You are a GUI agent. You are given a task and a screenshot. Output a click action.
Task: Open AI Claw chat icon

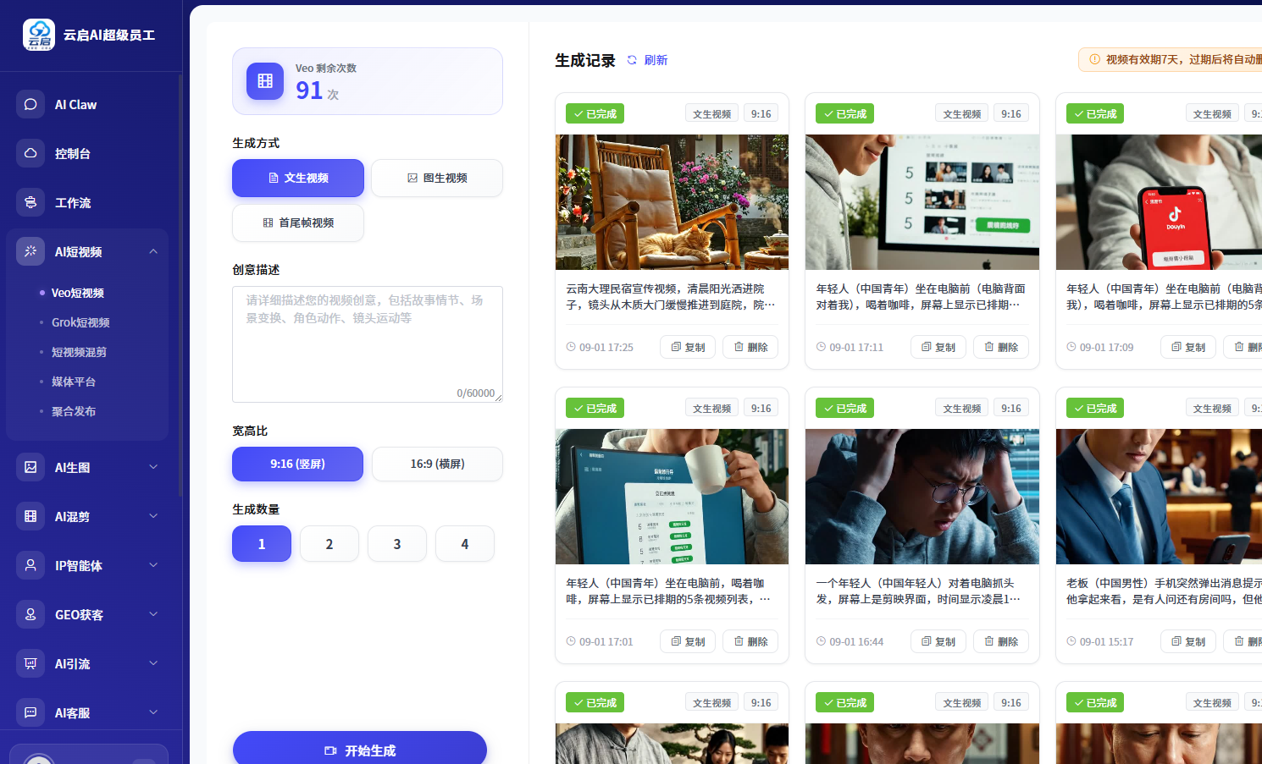[30, 104]
